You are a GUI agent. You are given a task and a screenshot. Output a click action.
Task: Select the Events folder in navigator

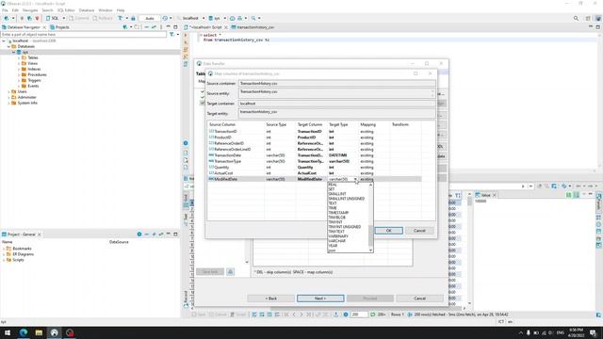coord(33,86)
